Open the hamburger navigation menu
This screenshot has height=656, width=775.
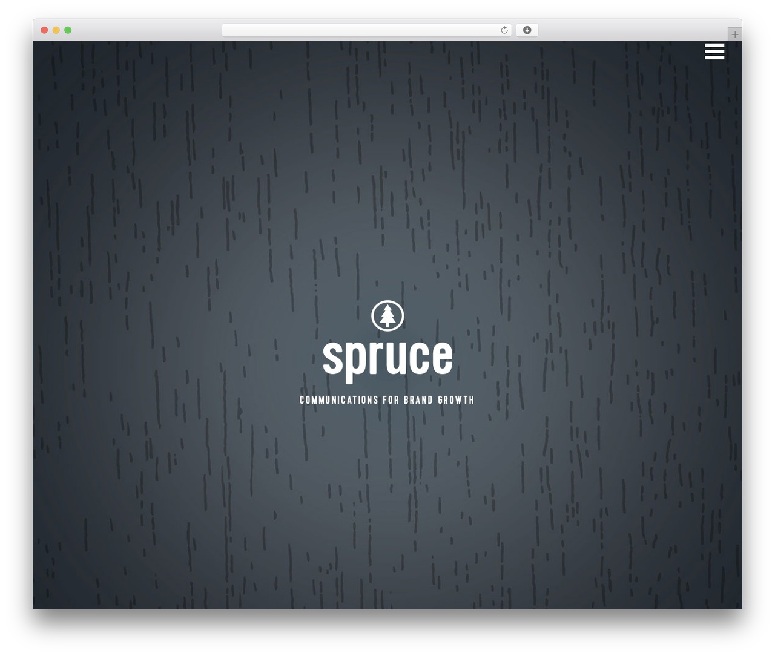click(714, 51)
